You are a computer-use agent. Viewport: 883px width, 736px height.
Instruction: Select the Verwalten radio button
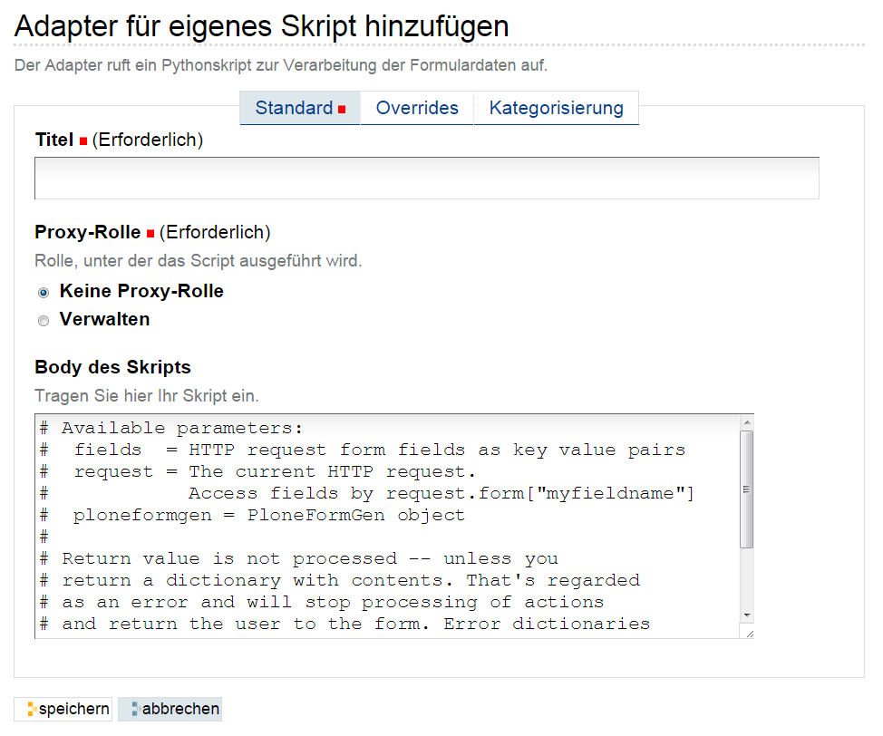tap(44, 321)
